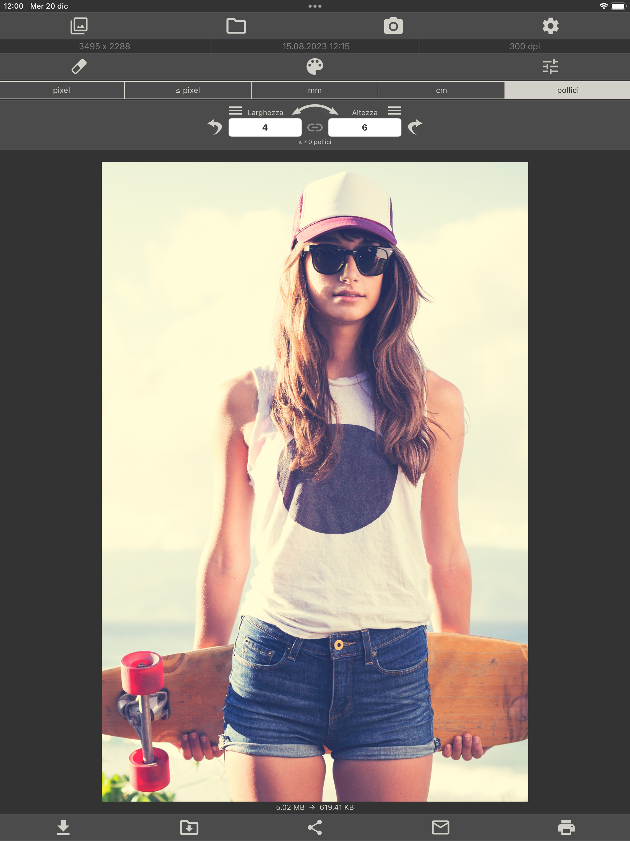Open the folder browser icon
The height and width of the screenshot is (841, 630).
coord(236,26)
